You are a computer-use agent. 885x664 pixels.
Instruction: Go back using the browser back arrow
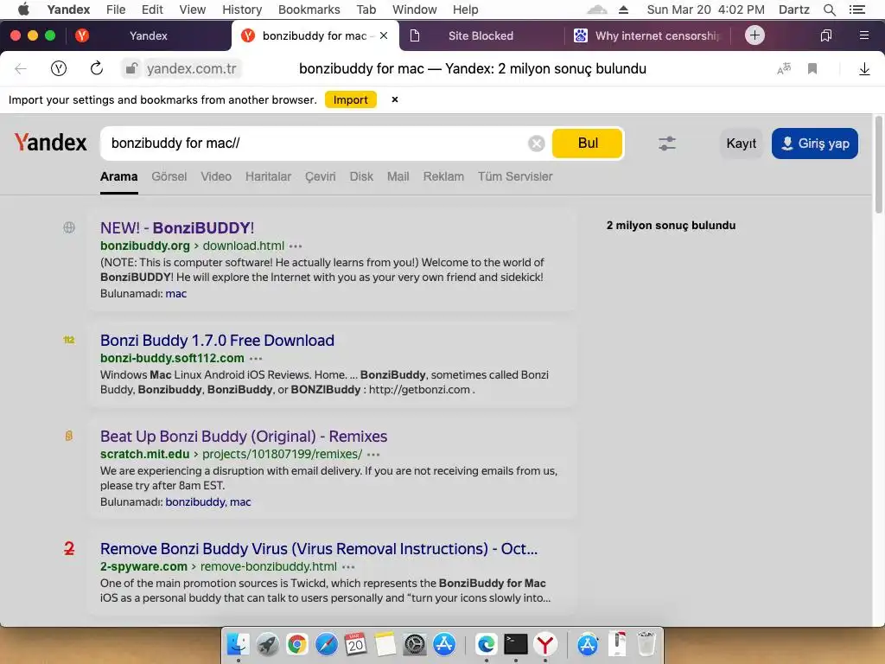click(x=21, y=69)
